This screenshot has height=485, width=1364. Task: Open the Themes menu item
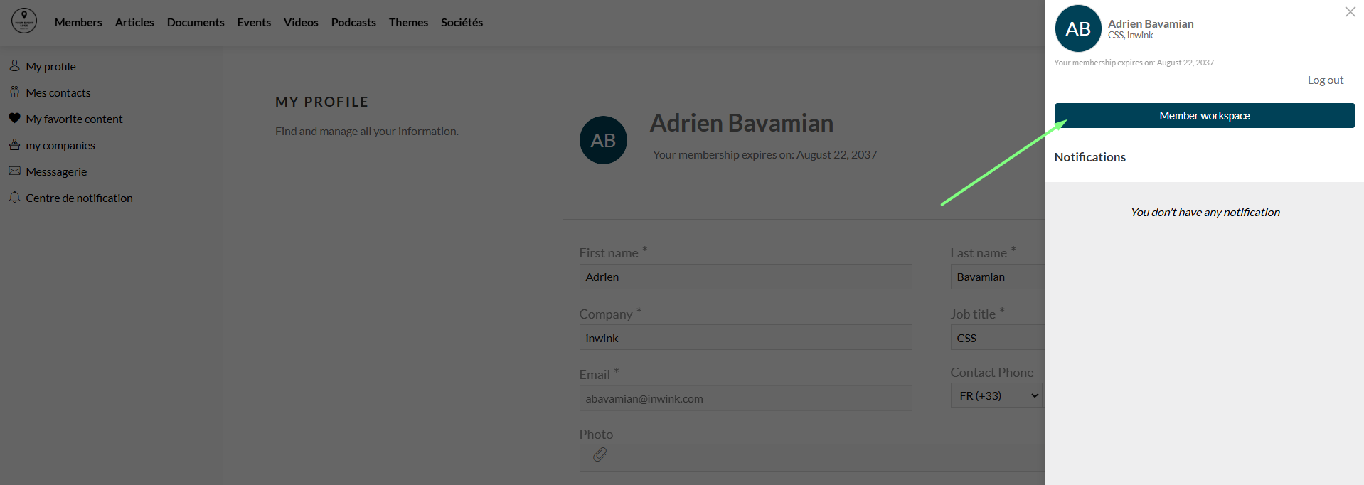(408, 22)
